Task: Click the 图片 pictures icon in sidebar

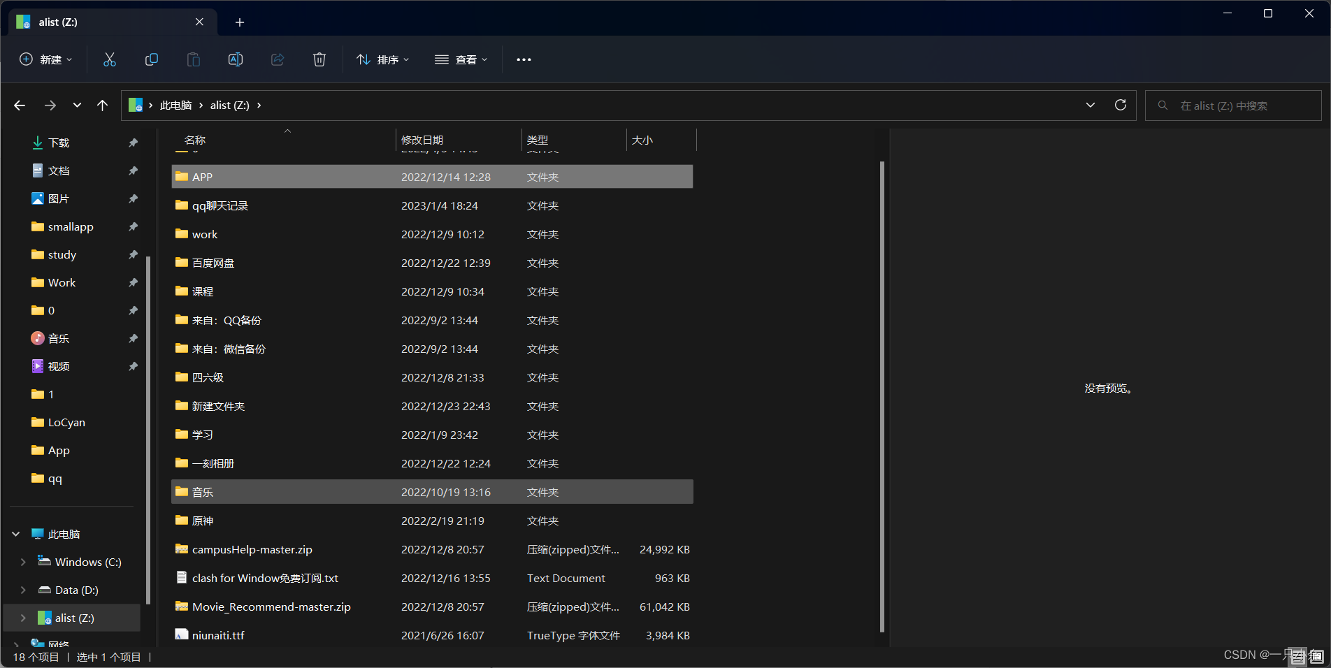Action: point(38,198)
